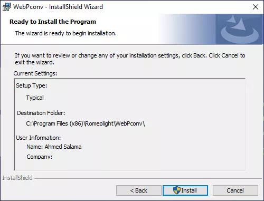Image resolution: width=264 pixels, height=201 pixels.
Task: Click the WebPconv - InstallShield Wizard title text
Action: (x=58, y=7)
